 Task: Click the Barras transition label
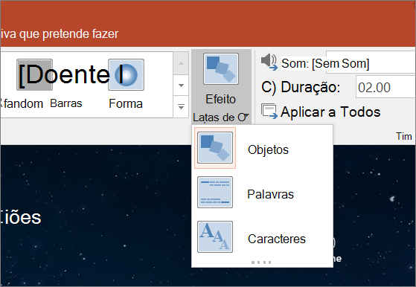click(66, 103)
